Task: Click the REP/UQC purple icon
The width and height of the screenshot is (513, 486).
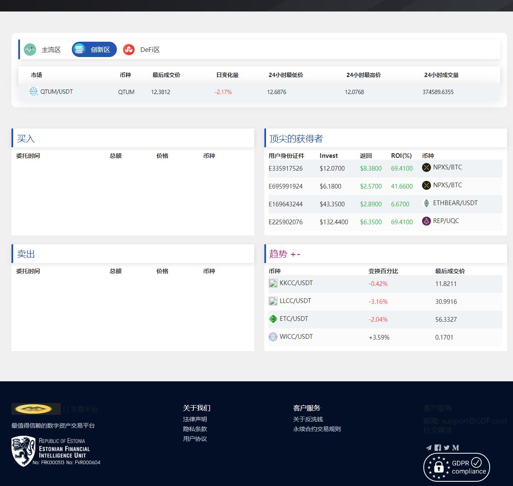Action: coord(426,221)
